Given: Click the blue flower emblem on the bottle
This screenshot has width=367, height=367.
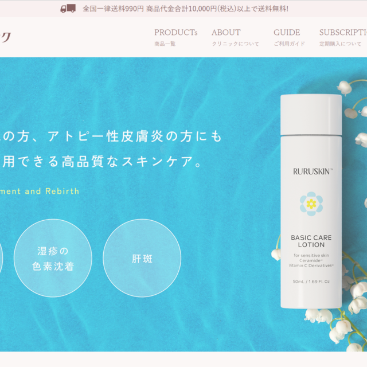Looking at the screenshot, I should click(x=311, y=204).
